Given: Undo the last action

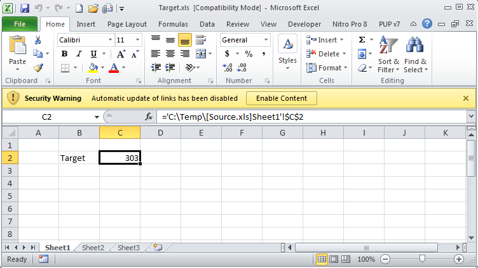Looking at the screenshot, I should (x=38, y=8).
